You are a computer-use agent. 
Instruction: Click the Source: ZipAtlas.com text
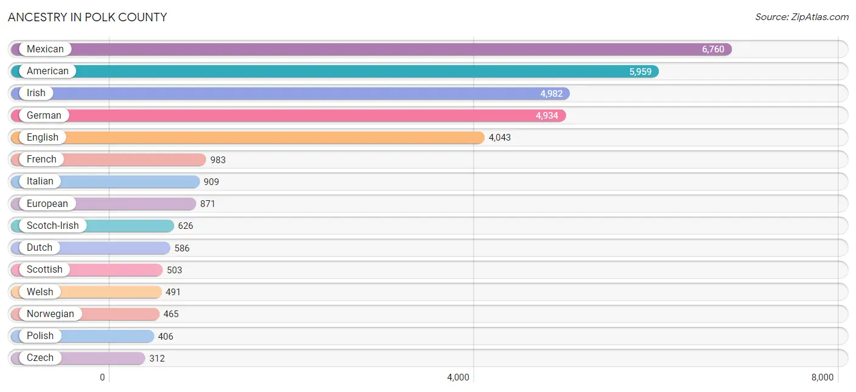pos(801,17)
